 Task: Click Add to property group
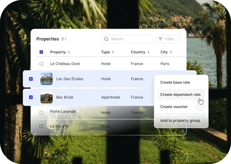180,121
